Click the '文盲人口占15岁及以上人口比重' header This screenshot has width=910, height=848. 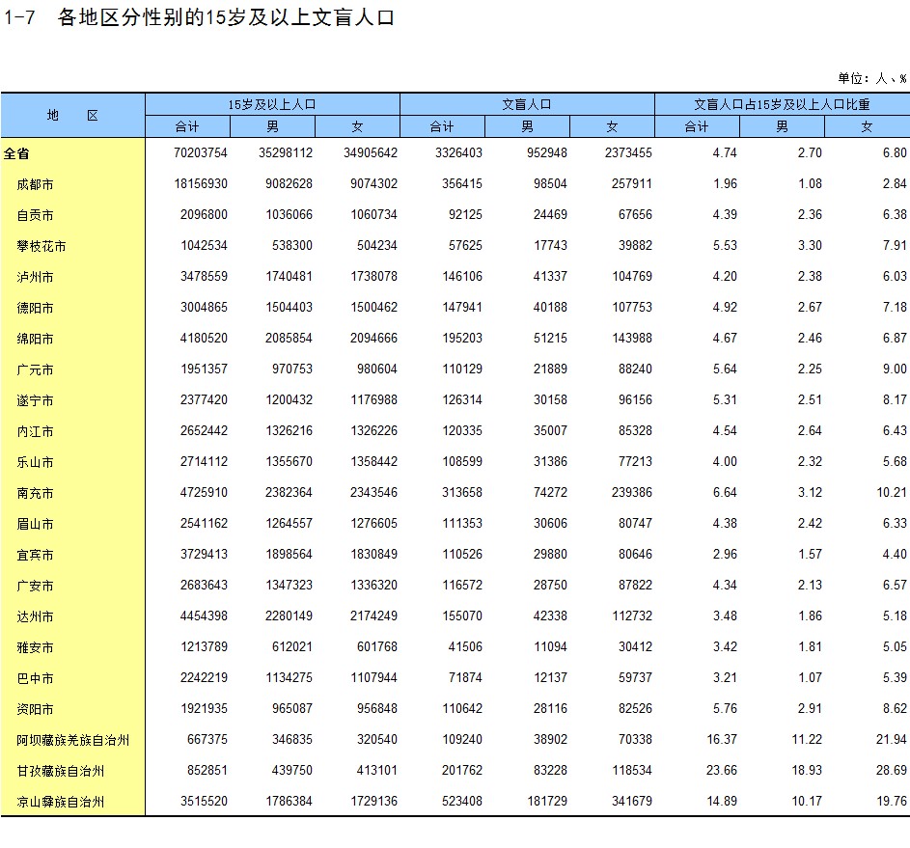[783, 104]
